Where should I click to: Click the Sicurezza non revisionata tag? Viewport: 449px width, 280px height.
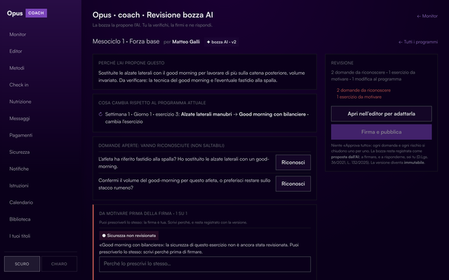point(129,236)
